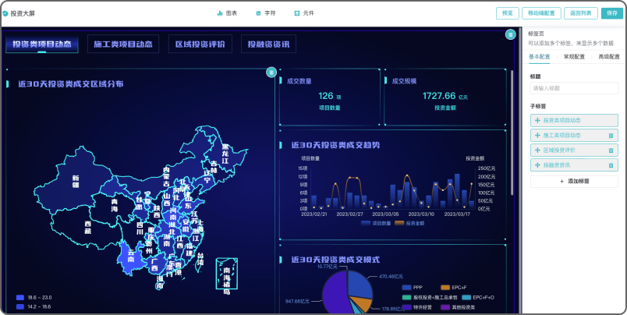Click the 返回列表 button

(x=581, y=13)
